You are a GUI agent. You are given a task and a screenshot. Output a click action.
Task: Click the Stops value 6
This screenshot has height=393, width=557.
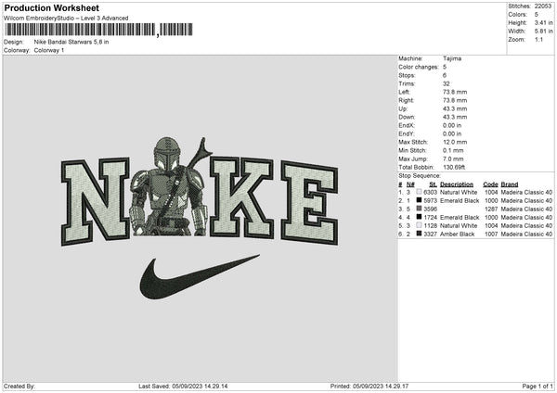[445, 76]
